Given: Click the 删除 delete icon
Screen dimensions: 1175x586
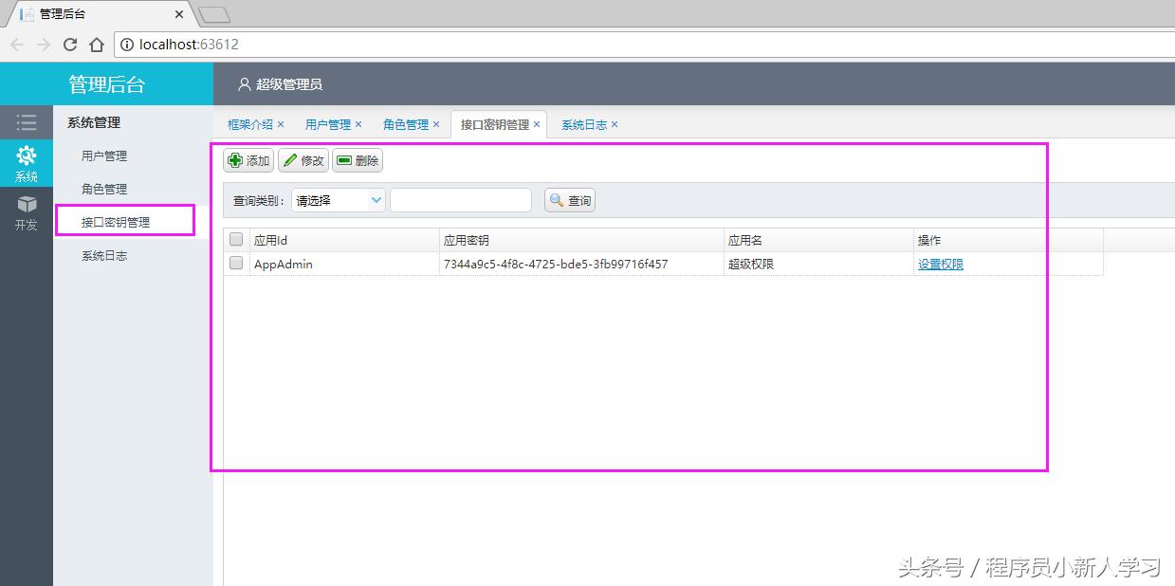Looking at the screenshot, I should (344, 160).
